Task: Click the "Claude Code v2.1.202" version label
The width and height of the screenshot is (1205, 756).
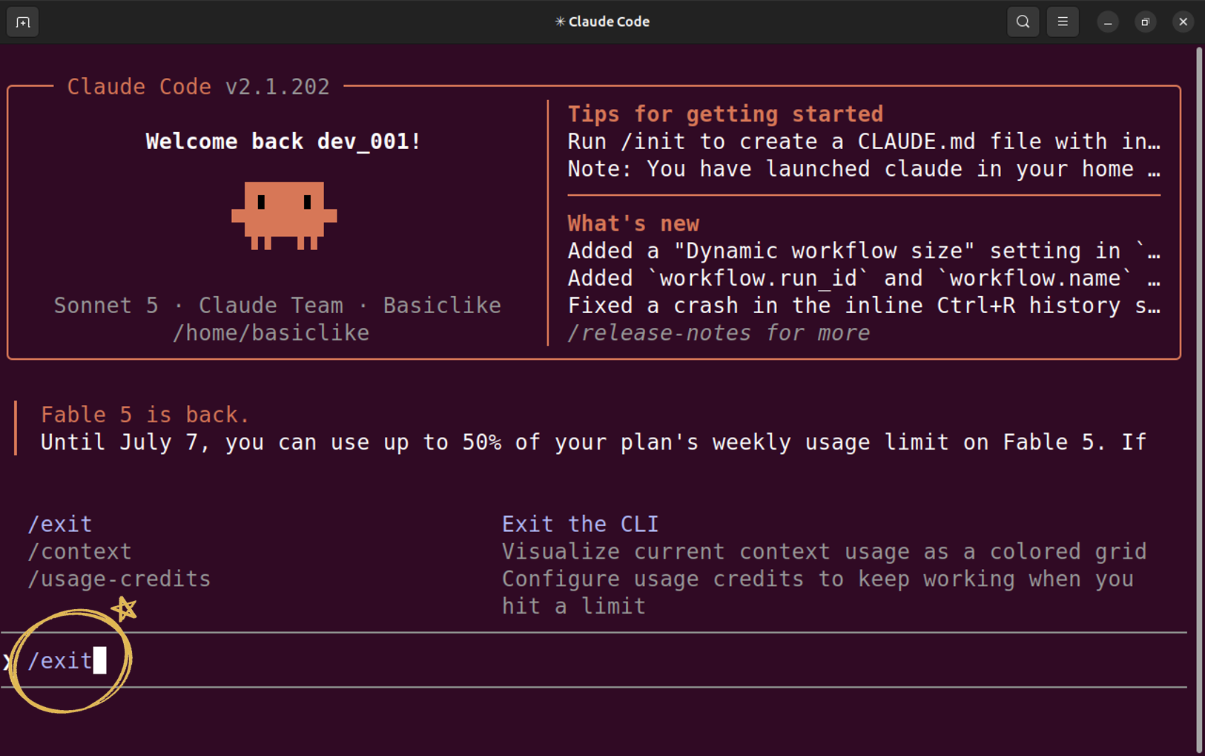Action: pos(198,87)
